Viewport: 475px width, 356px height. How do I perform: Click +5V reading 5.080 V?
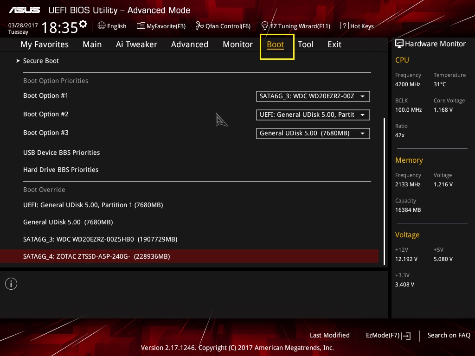(443, 259)
